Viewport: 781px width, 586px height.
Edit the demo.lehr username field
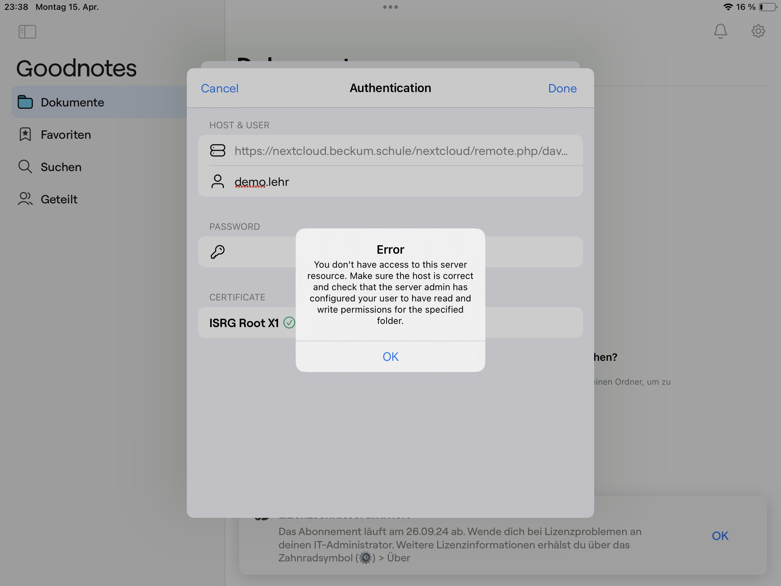point(390,182)
